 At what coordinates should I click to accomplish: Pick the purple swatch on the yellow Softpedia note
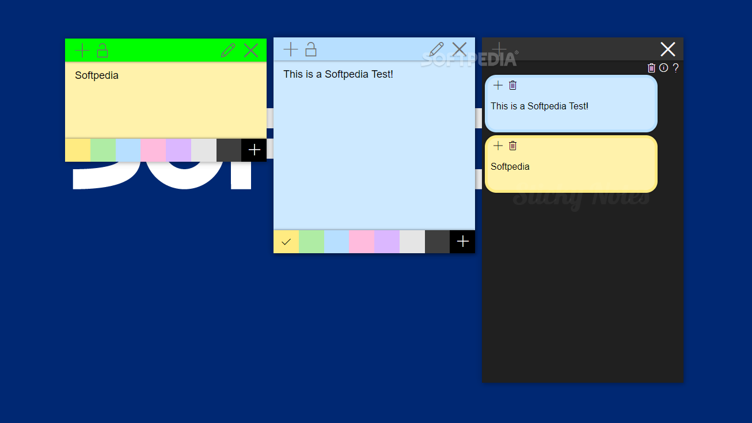178,150
